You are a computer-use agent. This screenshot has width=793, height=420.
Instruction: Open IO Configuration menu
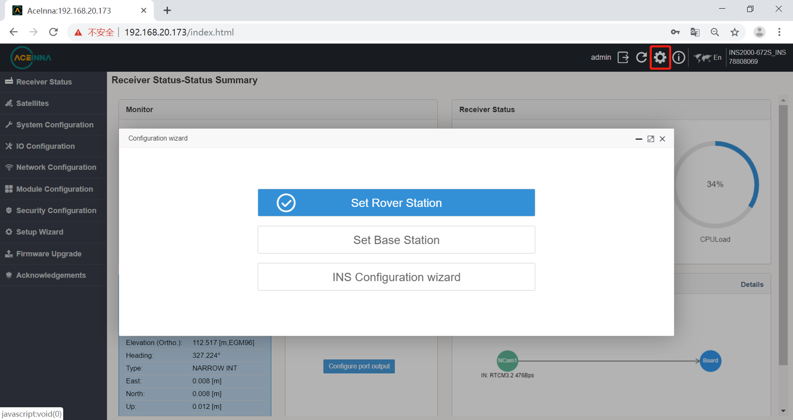pyautogui.click(x=54, y=146)
